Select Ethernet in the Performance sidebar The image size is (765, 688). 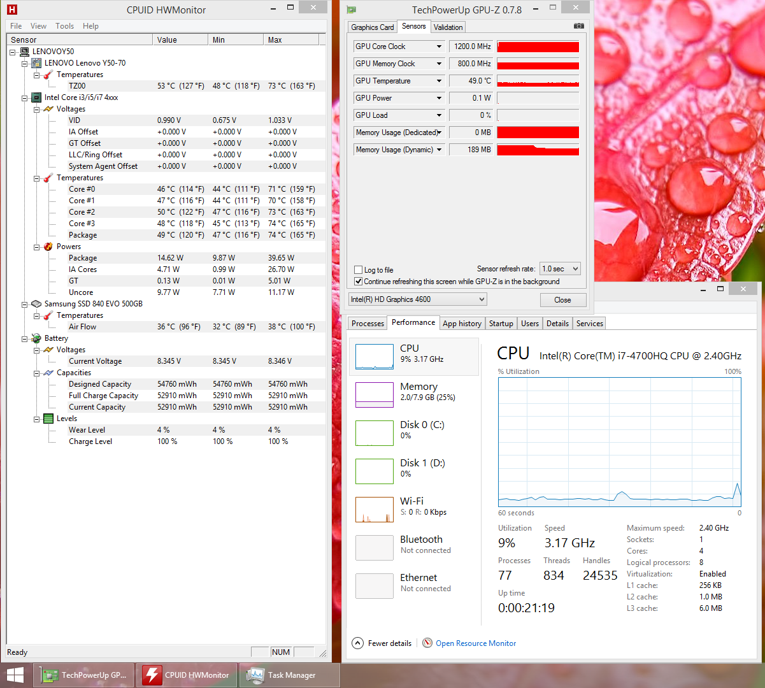[414, 586]
